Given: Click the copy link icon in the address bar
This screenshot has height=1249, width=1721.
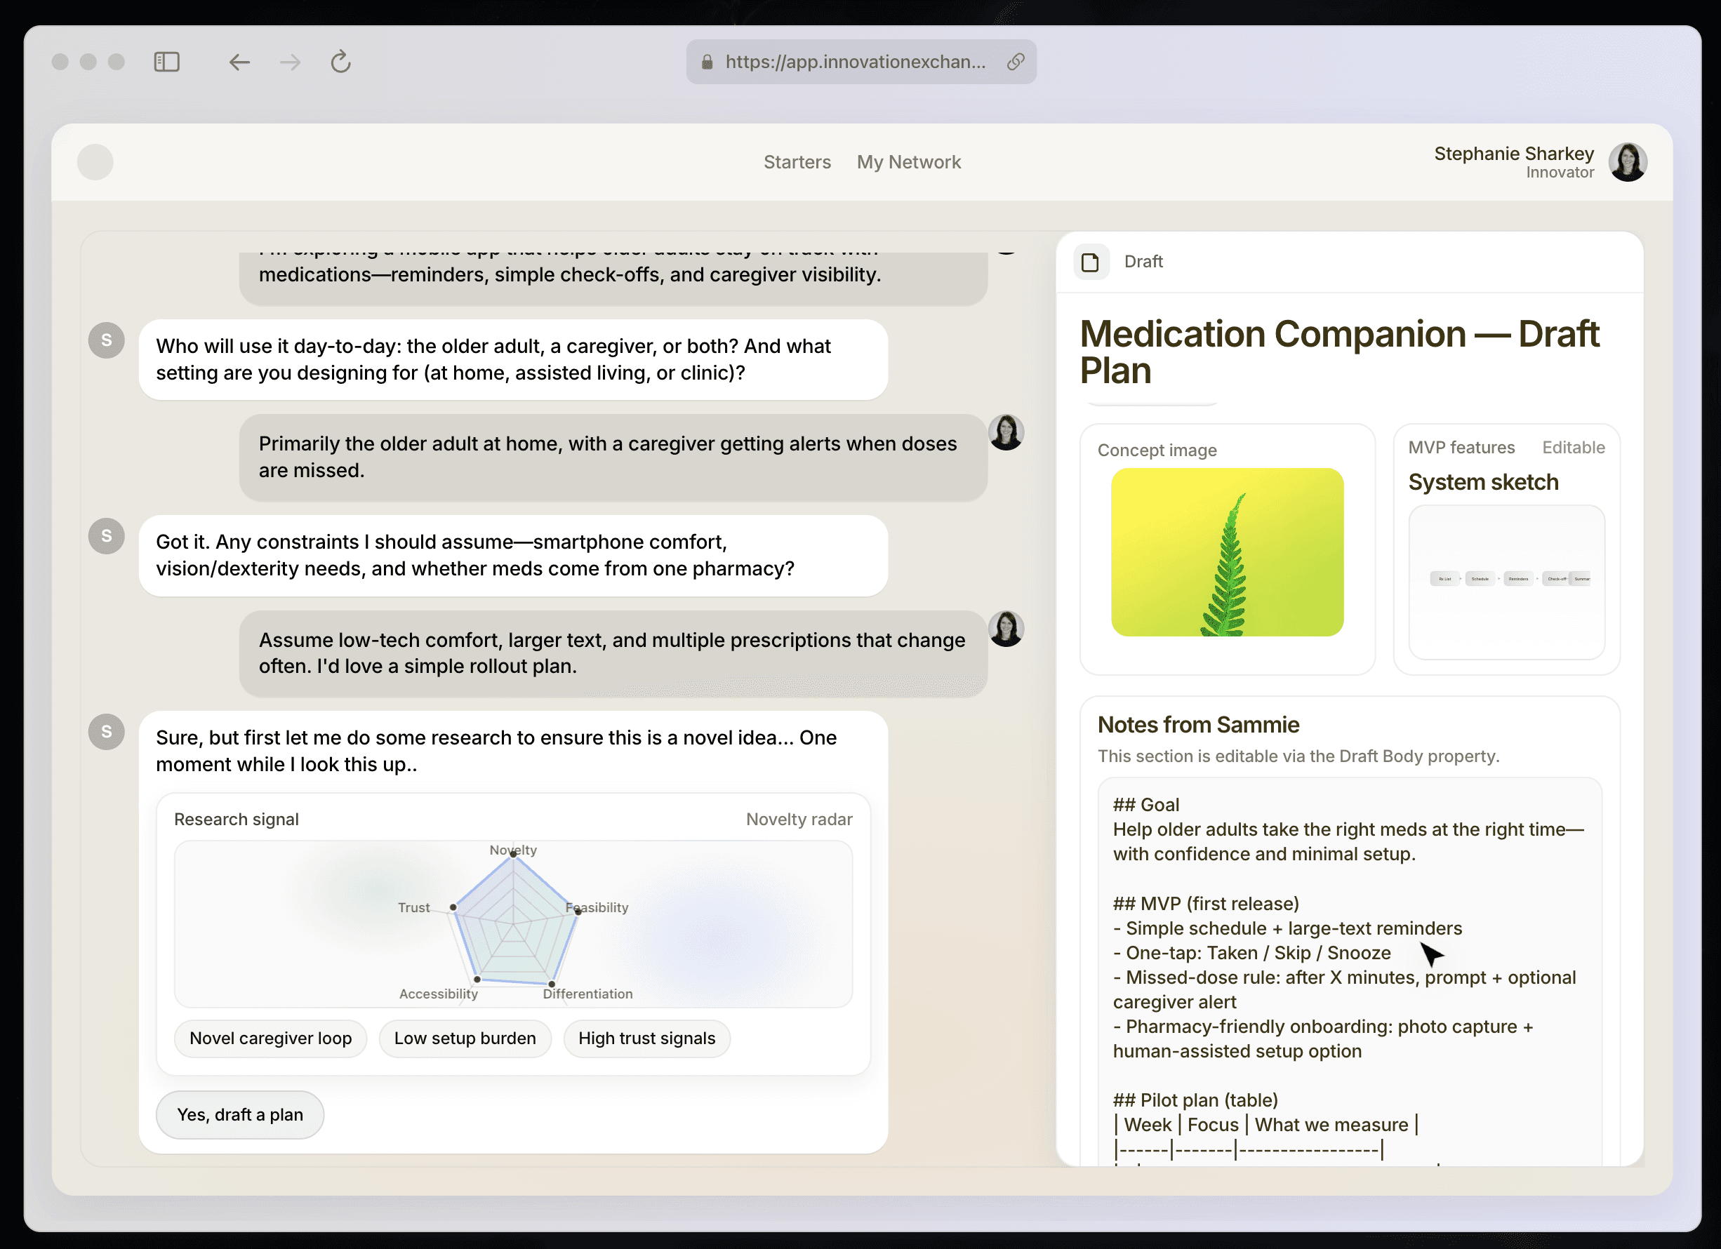Looking at the screenshot, I should click(x=1016, y=62).
